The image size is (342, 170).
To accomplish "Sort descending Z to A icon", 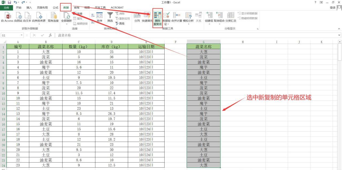I will click(x=93, y=22).
